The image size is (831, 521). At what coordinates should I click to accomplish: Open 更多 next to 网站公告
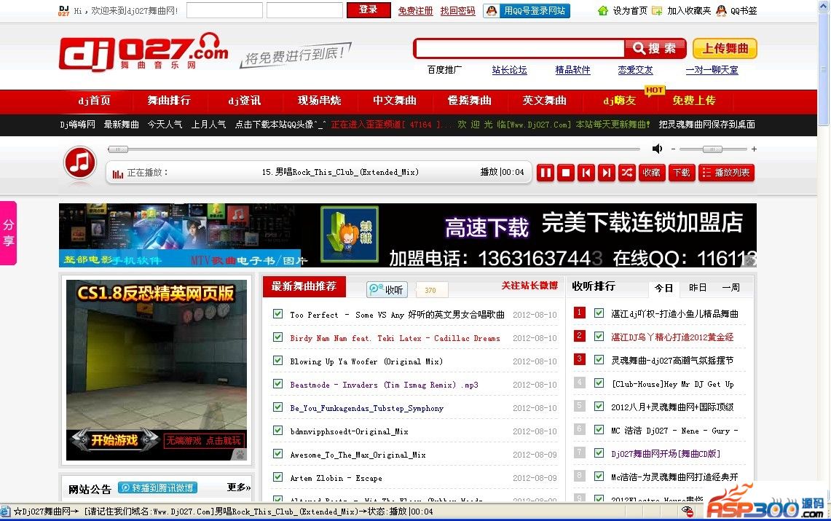click(x=238, y=487)
